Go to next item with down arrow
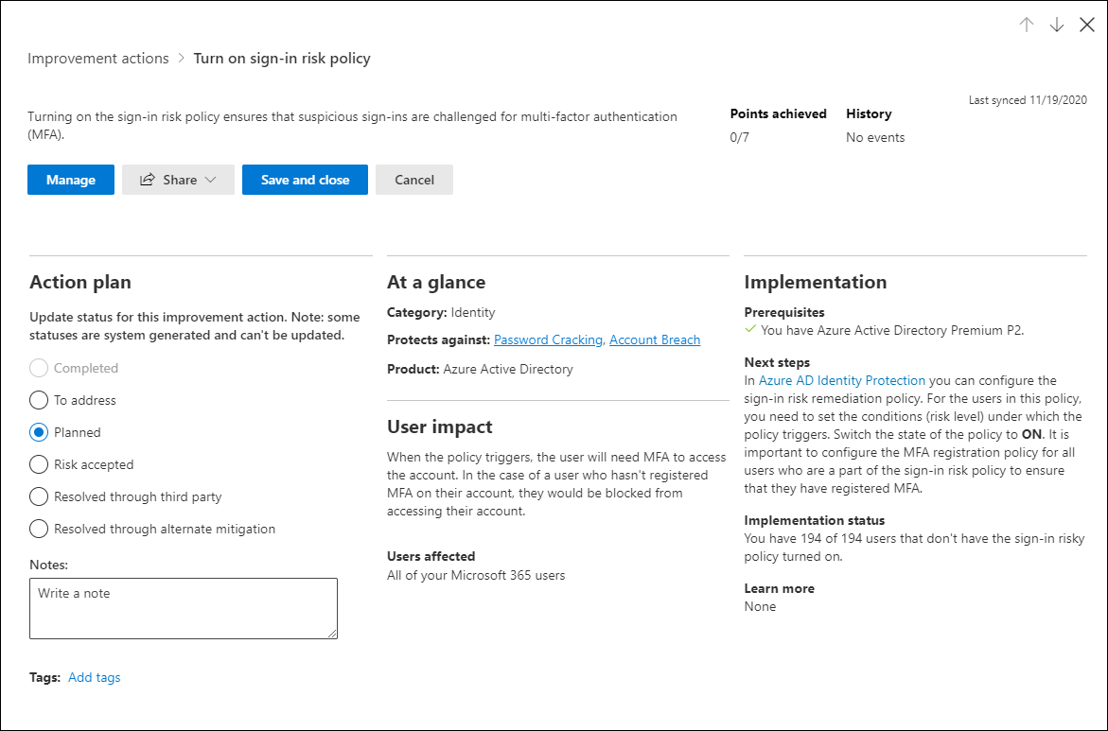The height and width of the screenshot is (731, 1108). [x=1056, y=25]
